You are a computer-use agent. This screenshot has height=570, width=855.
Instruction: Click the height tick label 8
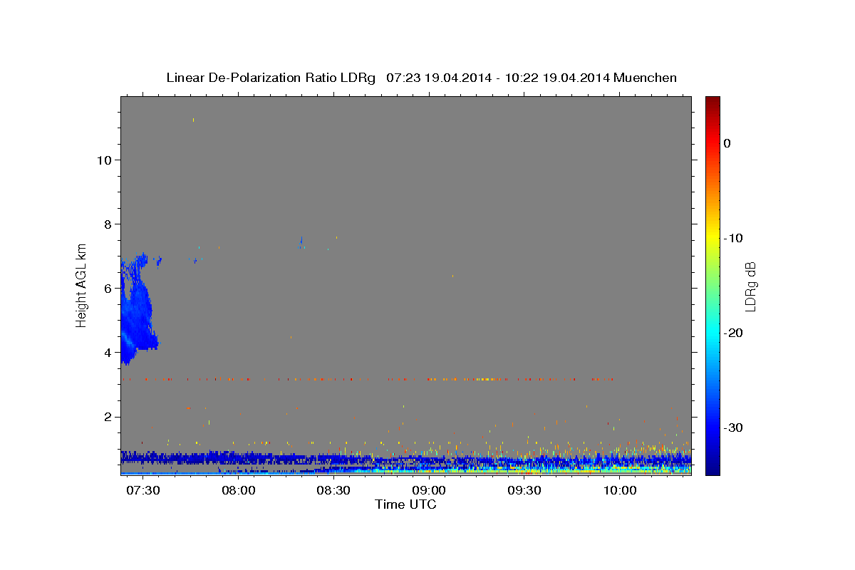point(108,224)
